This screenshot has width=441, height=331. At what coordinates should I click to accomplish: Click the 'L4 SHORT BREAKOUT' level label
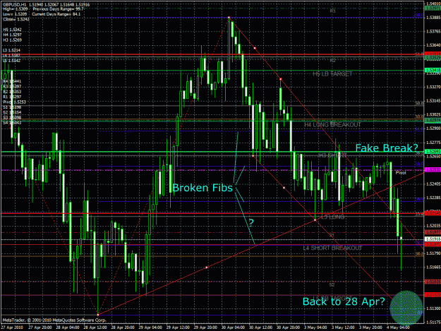pos(332,248)
